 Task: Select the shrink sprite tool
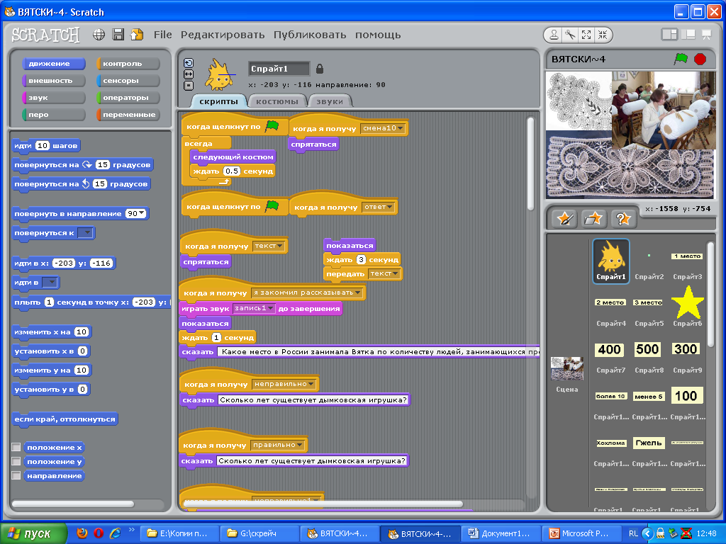pos(602,35)
